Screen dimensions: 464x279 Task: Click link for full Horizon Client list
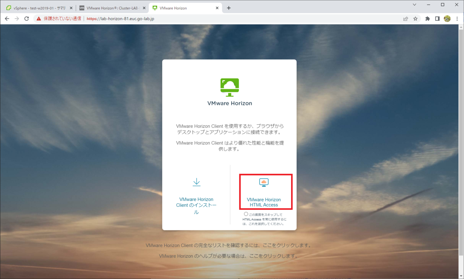coord(229,245)
